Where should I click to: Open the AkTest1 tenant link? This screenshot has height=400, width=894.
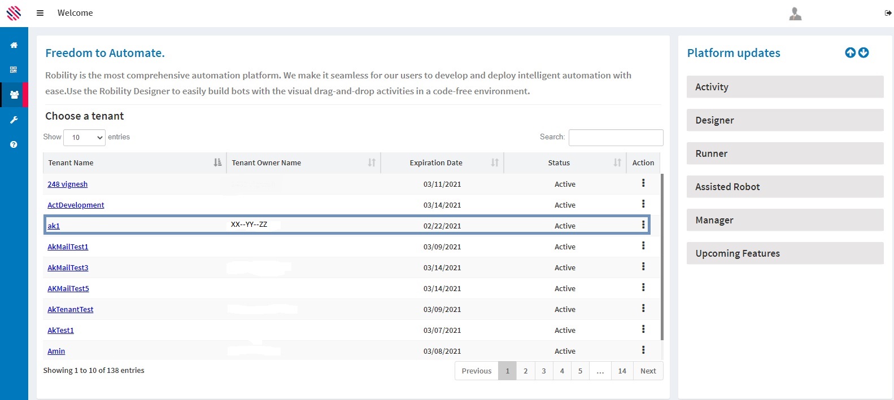[60, 330]
